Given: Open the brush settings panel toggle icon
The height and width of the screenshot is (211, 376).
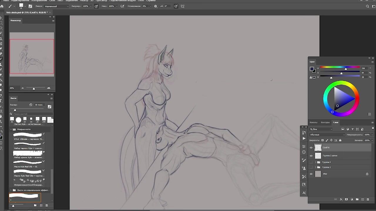Looking at the screenshot, I should point(30,6).
